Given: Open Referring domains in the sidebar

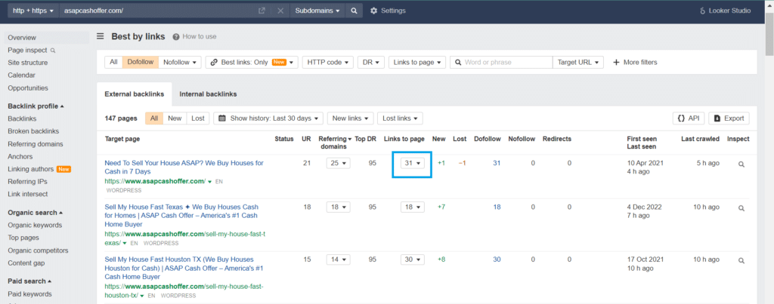Looking at the screenshot, I should [x=35, y=144].
